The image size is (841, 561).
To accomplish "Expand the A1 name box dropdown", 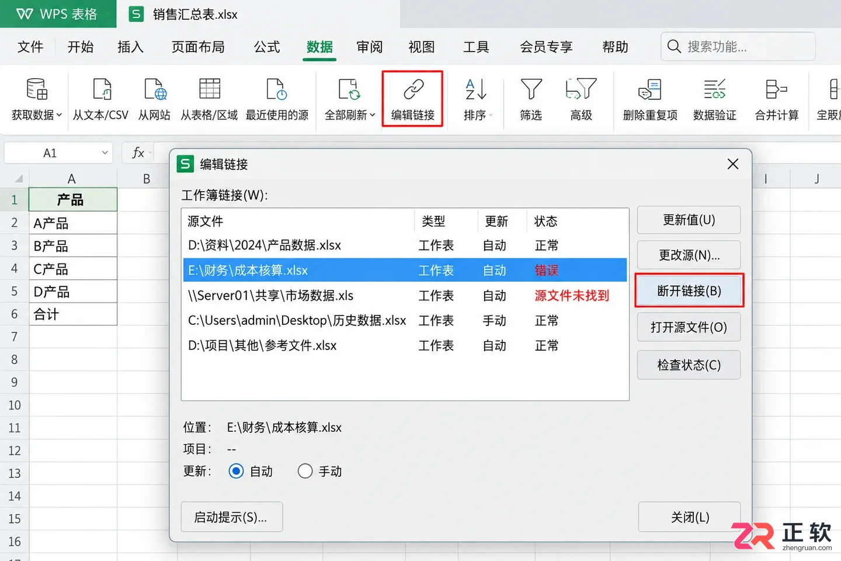I will click(x=105, y=153).
